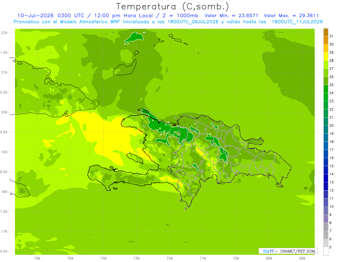Click the teal color bar segment between 19 and 20

326,130
